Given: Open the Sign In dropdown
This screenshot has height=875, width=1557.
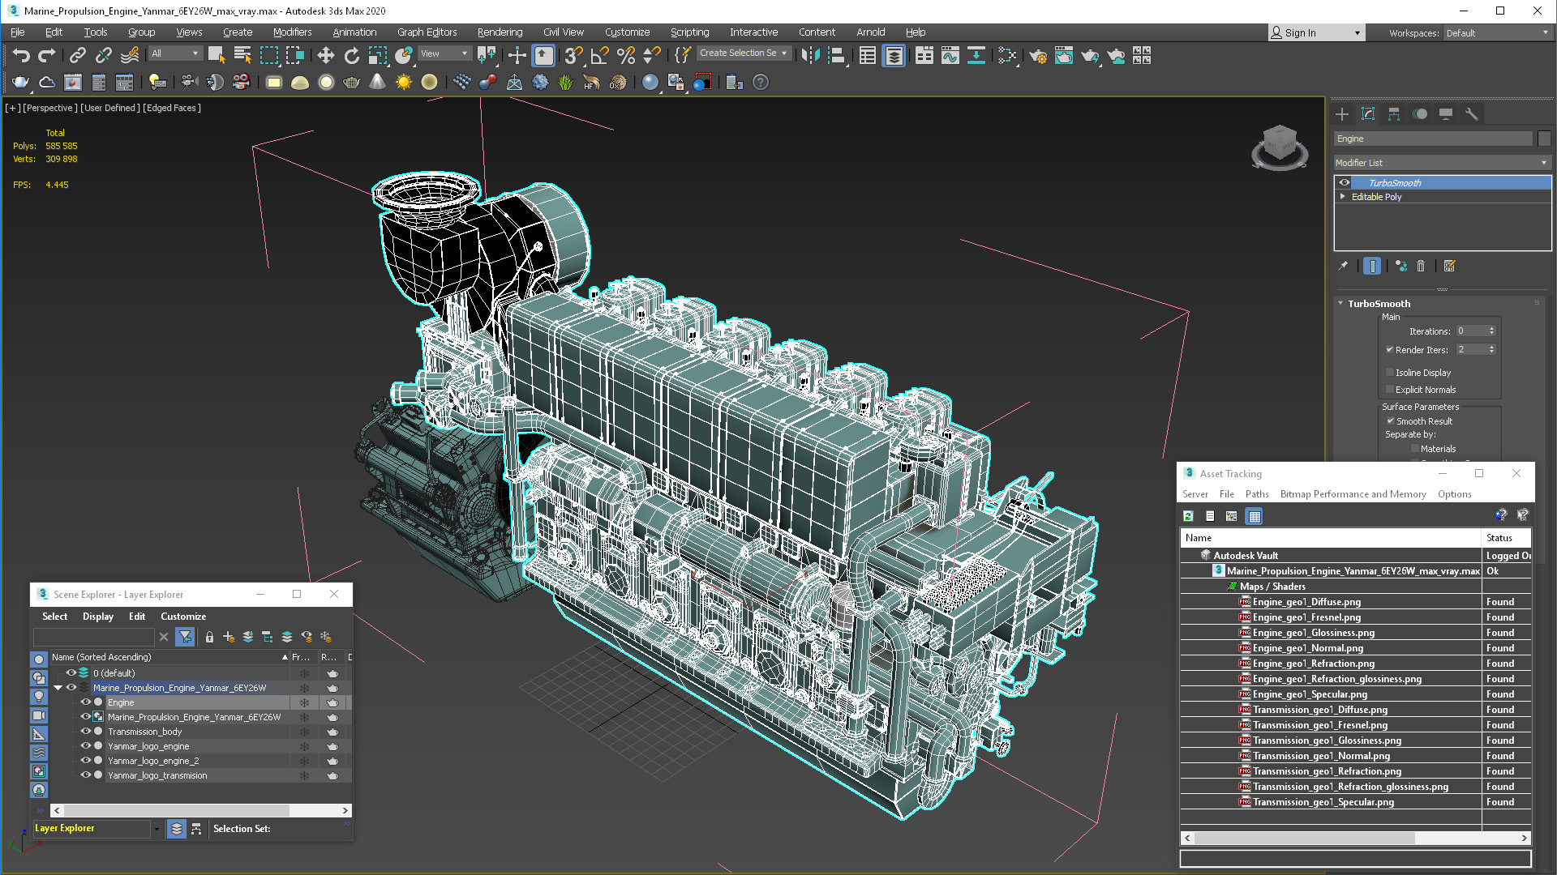Looking at the screenshot, I should (1357, 33).
